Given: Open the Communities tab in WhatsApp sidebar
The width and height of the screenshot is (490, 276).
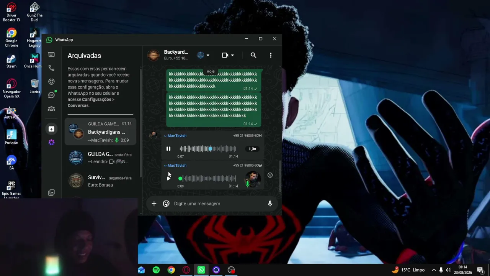Looking at the screenshot, I should [51, 108].
